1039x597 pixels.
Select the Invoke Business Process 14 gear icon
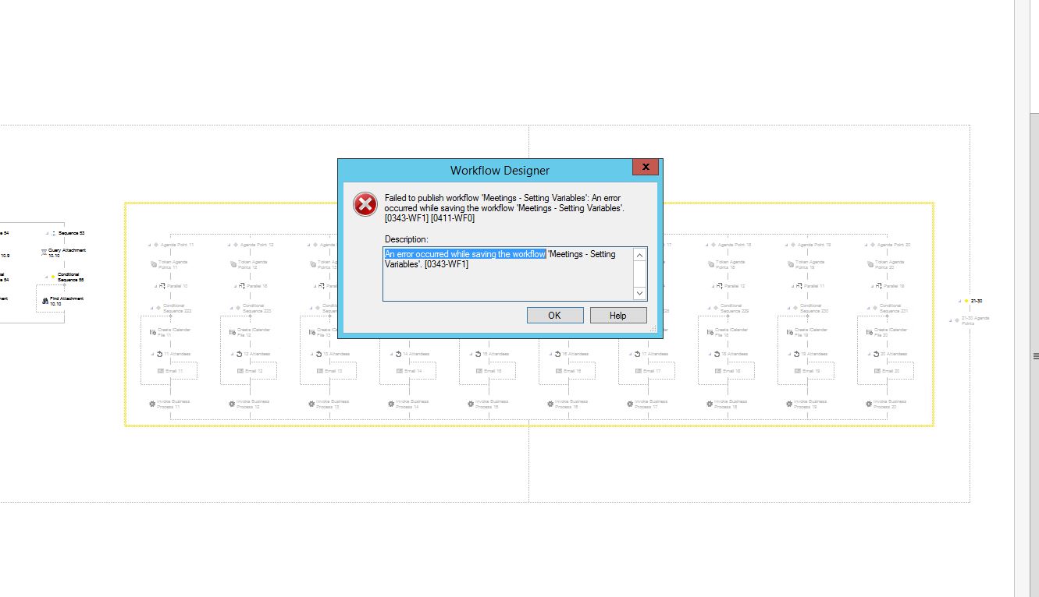[391, 404]
